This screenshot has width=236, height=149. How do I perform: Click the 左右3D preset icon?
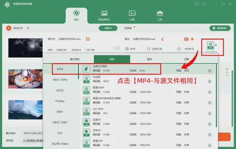(87, 133)
